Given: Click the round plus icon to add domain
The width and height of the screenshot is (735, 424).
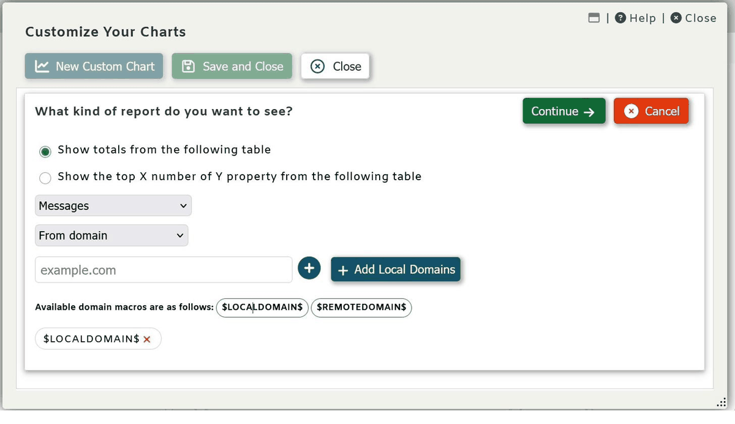Looking at the screenshot, I should pos(309,268).
